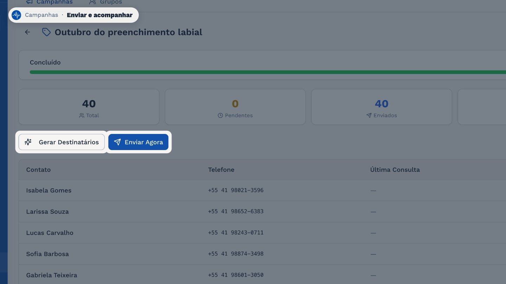Click the back arrow next to campaign title

pos(27,32)
